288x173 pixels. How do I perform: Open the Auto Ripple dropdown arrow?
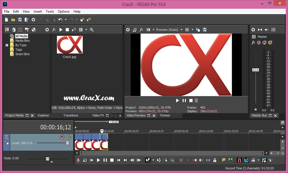258,160
